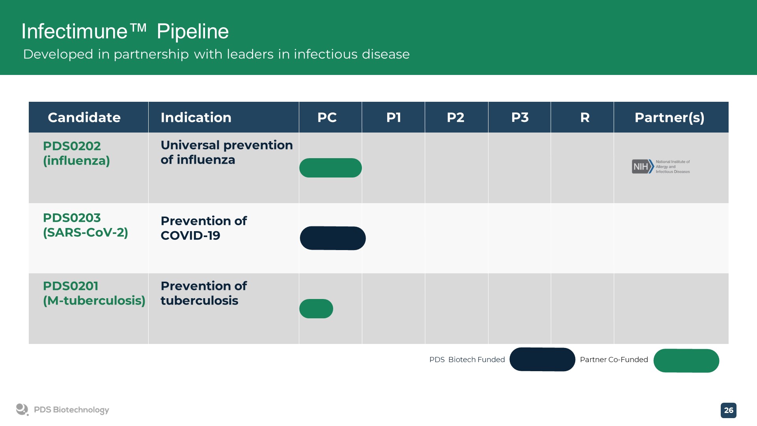Select the Candidate column header
Screen dimensions: 757x426
(84, 118)
